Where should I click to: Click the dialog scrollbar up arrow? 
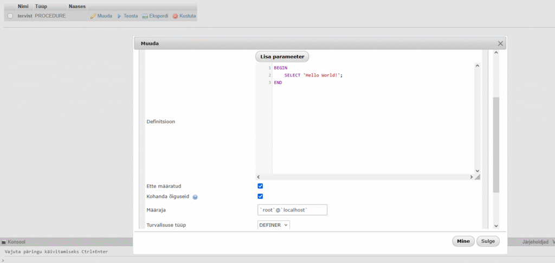pos(496,53)
